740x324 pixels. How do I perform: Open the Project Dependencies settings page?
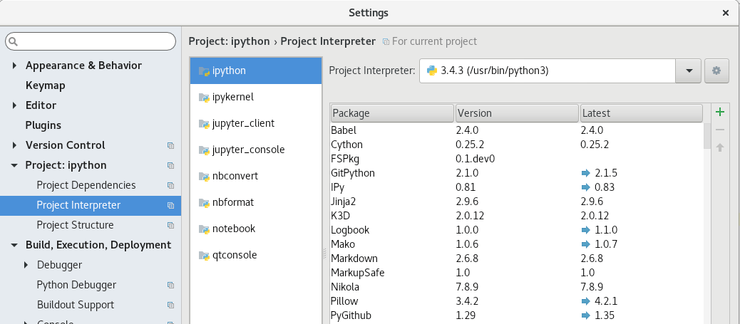(x=86, y=185)
